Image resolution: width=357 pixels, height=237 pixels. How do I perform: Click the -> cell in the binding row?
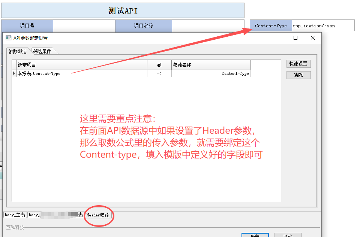click(159, 74)
